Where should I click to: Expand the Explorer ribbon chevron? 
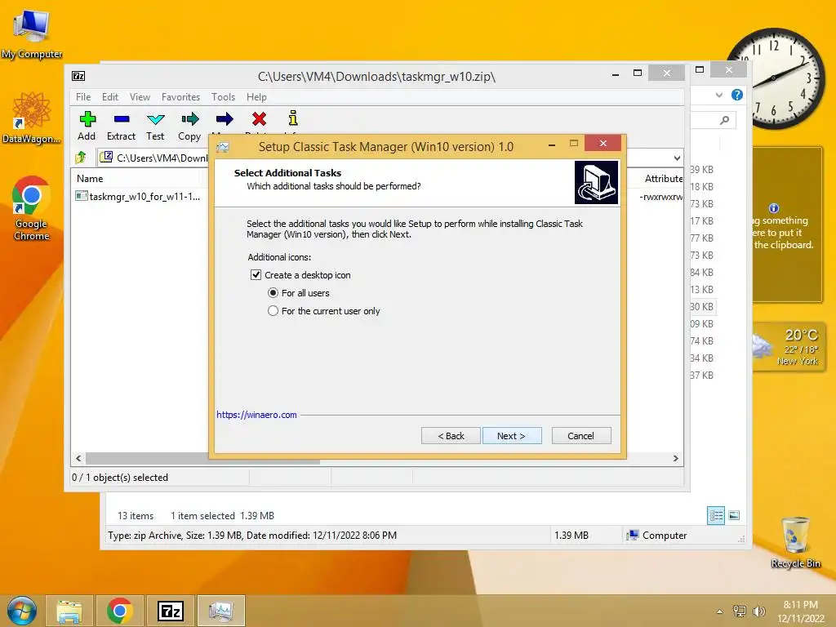[719, 95]
